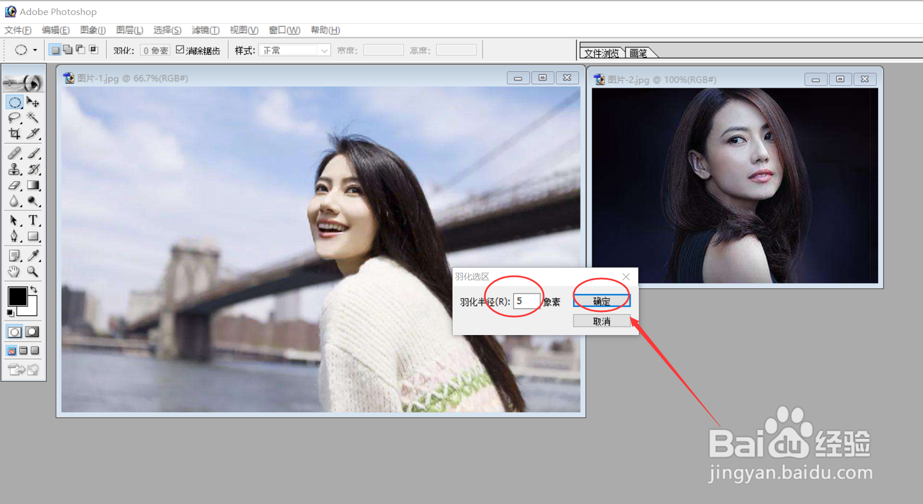Select the Slice tool
This screenshot has height=504, width=923.
(33, 134)
